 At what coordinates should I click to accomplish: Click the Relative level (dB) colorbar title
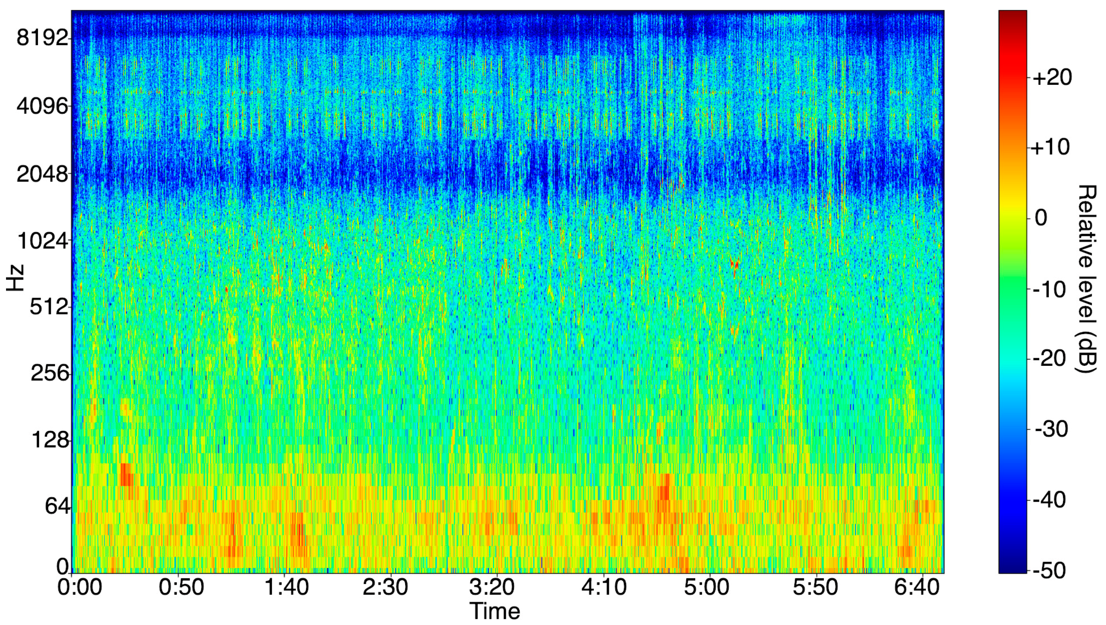pyautogui.click(x=1087, y=278)
